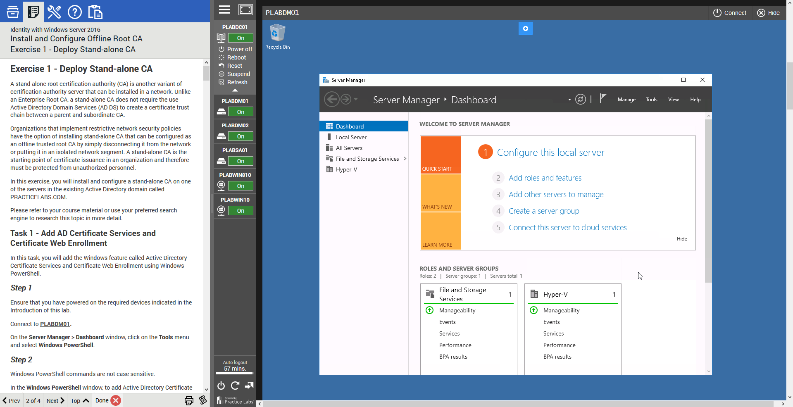This screenshot has height=407, width=793.
Task: Toggle the PLABDM02 On power button
Action: pyautogui.click(x=241, y=136)
